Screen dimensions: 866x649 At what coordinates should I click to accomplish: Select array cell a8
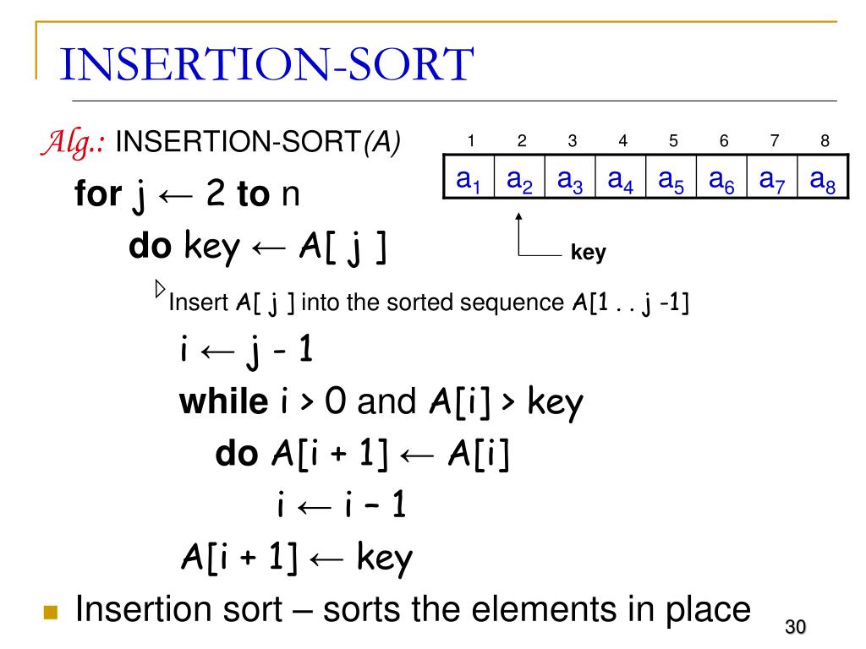click(x=823, y=177)
